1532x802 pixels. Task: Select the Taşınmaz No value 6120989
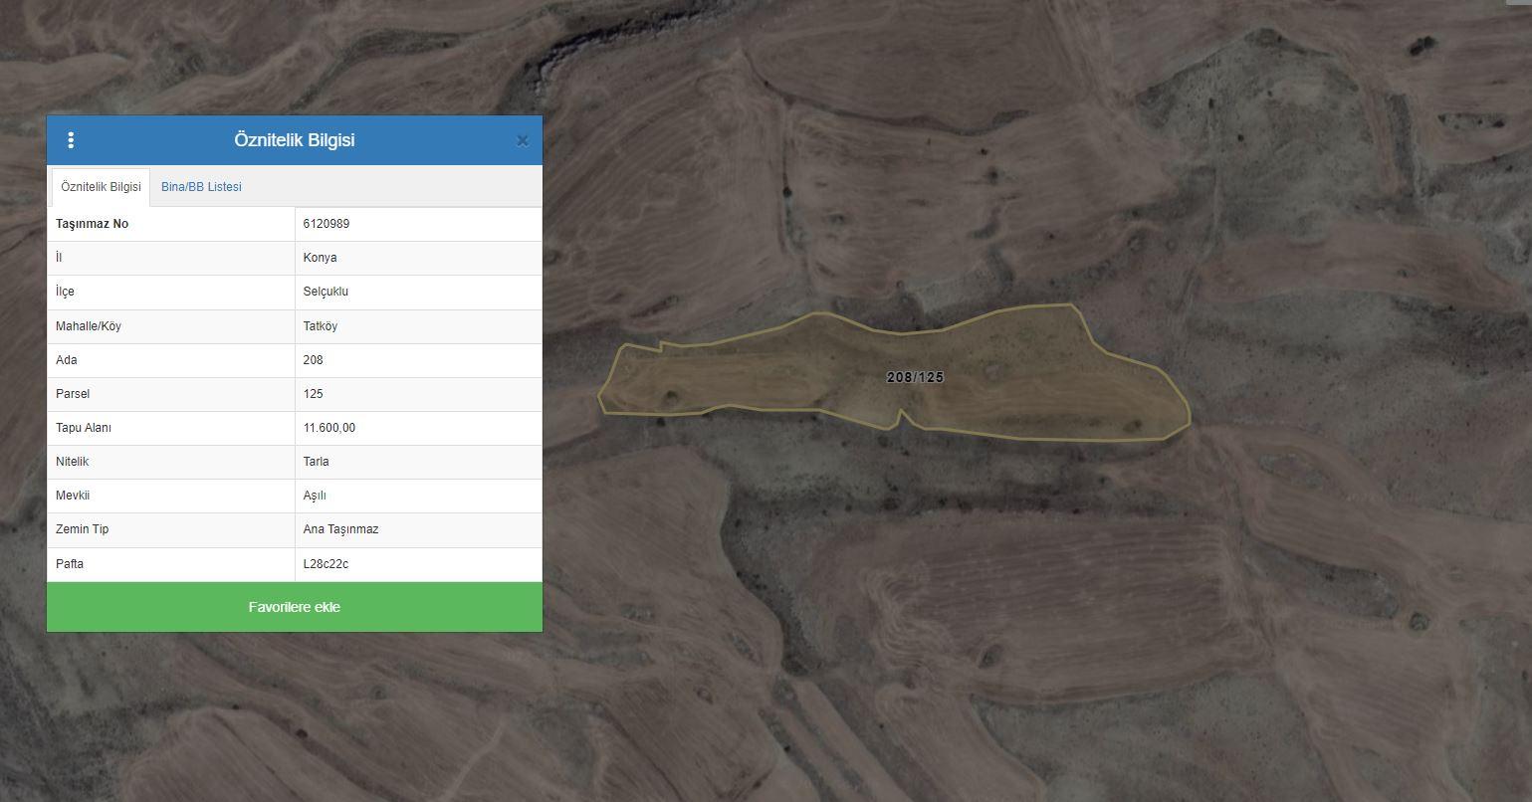click(327, 224)
